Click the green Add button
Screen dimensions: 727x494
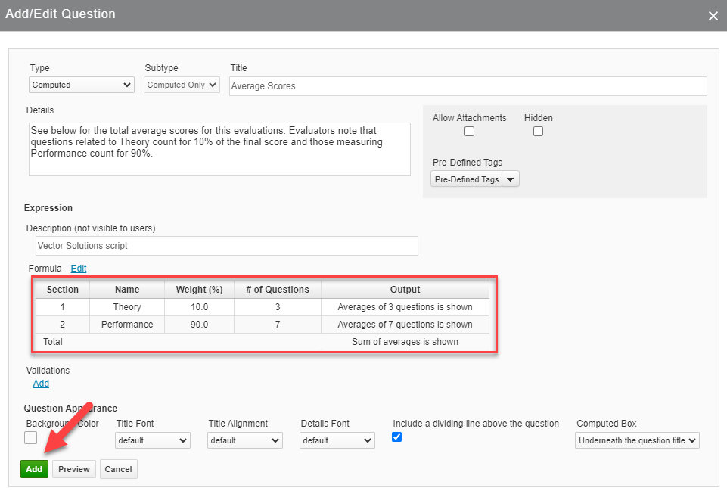(34, 469)
